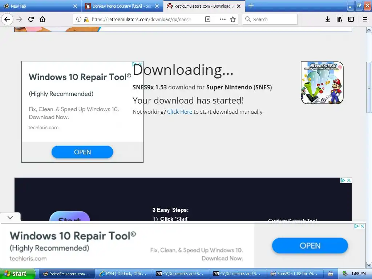Click the Snes9x emulator thumbnail image
372x279 pixels.
pos(322,82)
